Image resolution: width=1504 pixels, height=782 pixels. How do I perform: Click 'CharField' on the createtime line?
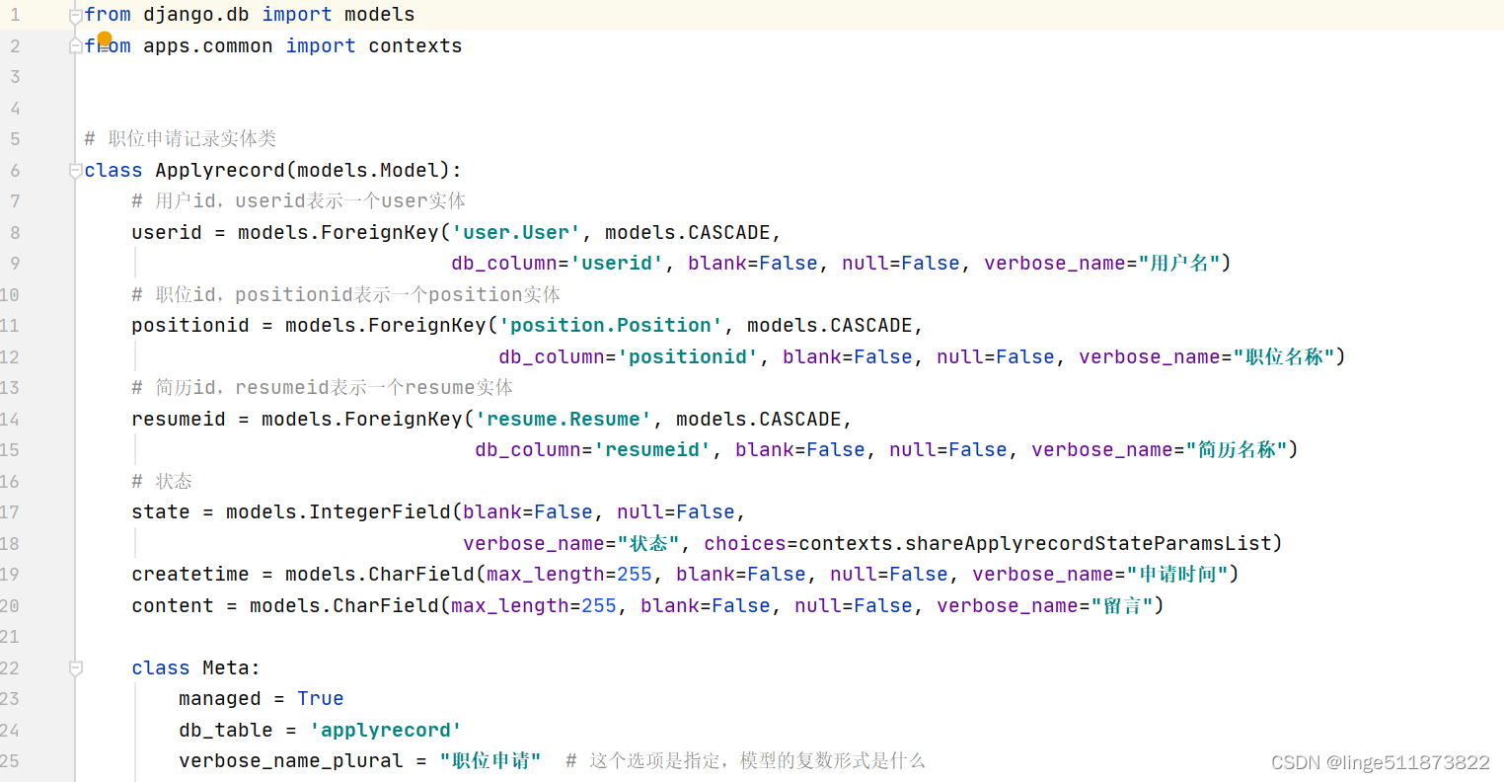(x=421, y=575)
